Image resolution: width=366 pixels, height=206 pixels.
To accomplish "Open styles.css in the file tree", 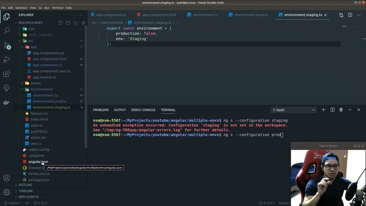I will click(38, 137).
